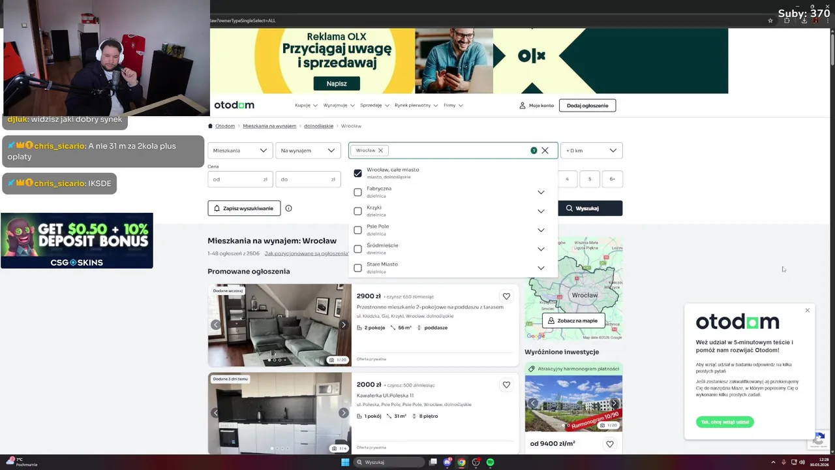Open the Firmy menu
Image resolution: width=835 pixels, height=470 pixels.
453,105
